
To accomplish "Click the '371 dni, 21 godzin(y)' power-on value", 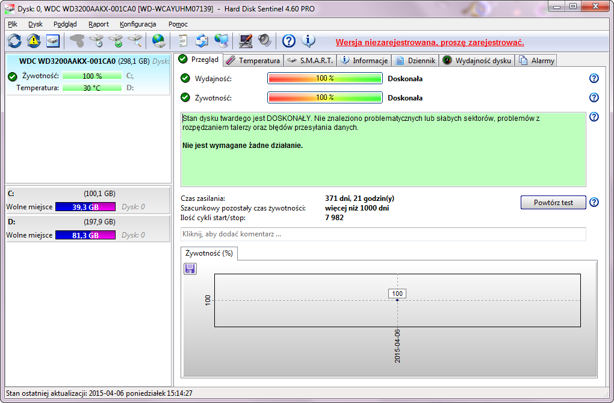I will [359, 198].
